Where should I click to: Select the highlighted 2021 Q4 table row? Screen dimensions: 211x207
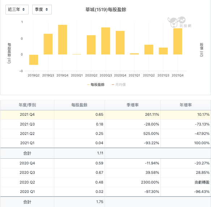tap(106, 115)
